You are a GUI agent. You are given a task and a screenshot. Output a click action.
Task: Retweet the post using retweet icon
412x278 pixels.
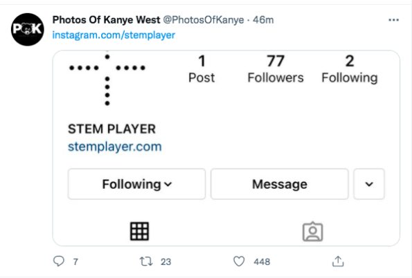146,261
